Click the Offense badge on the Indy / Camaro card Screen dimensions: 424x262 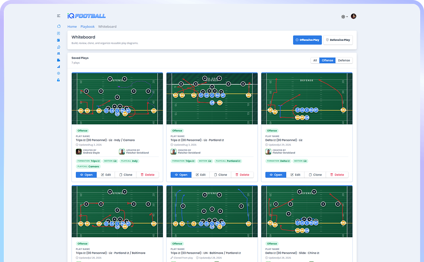[x=82, y=131]
